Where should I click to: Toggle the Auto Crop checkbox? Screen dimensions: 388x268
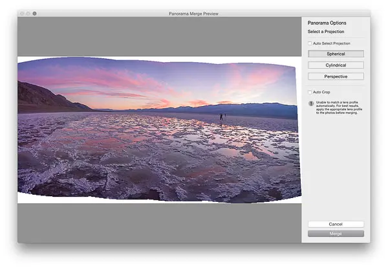(x=310, y=92)
